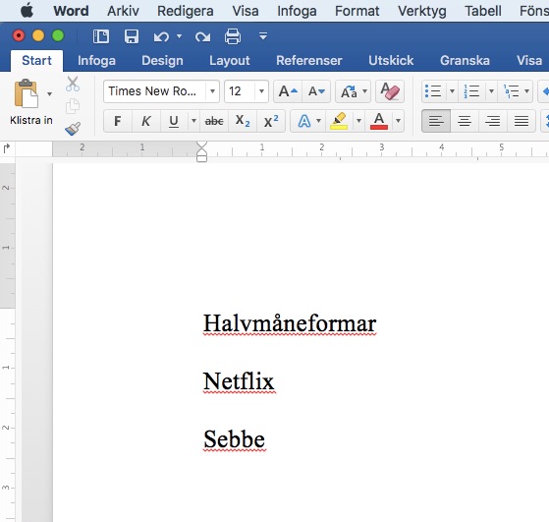549x522 pixels.
Task: Decrease font size with the small A icon
Action: coord(316,91)
